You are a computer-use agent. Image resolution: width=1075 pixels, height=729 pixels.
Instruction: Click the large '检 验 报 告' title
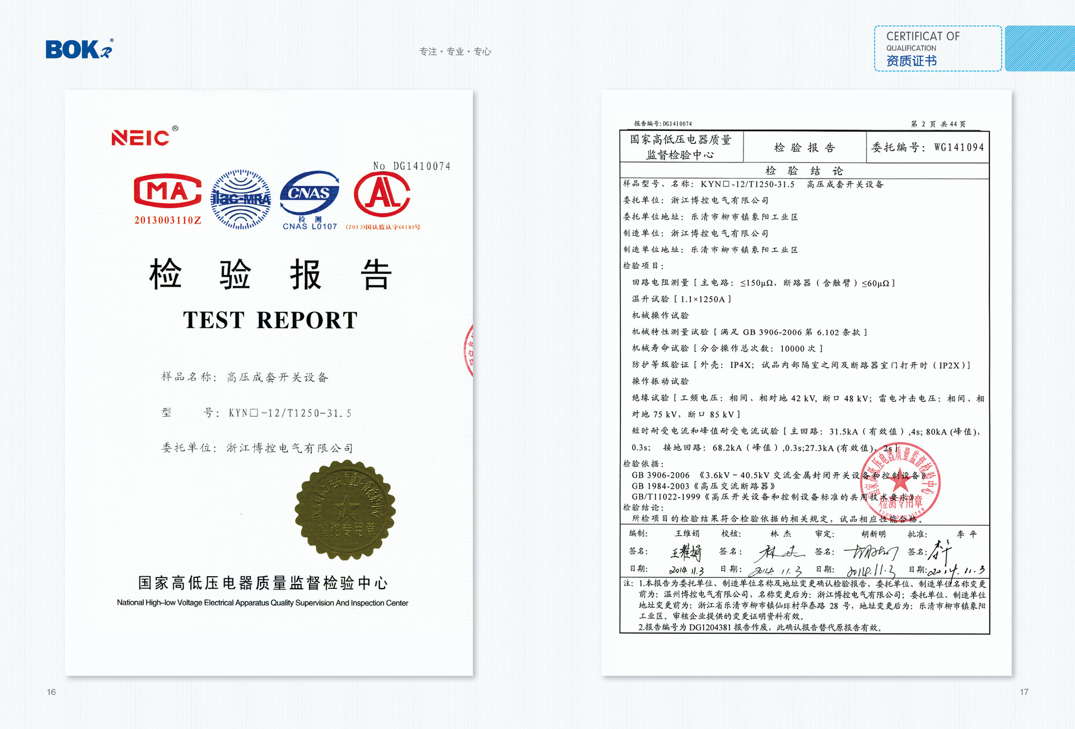tap(270, 274)
